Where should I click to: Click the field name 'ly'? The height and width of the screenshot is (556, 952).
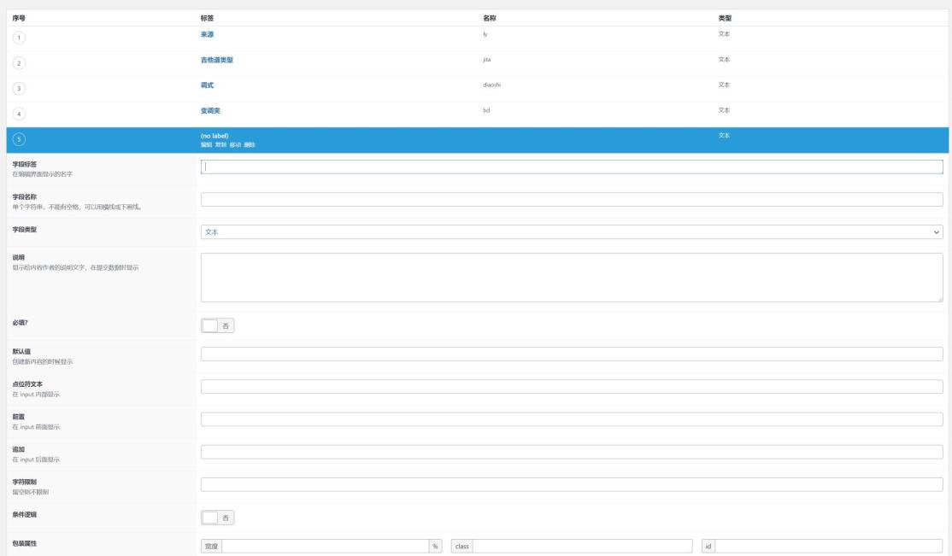485,34
